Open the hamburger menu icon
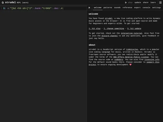 160,3
